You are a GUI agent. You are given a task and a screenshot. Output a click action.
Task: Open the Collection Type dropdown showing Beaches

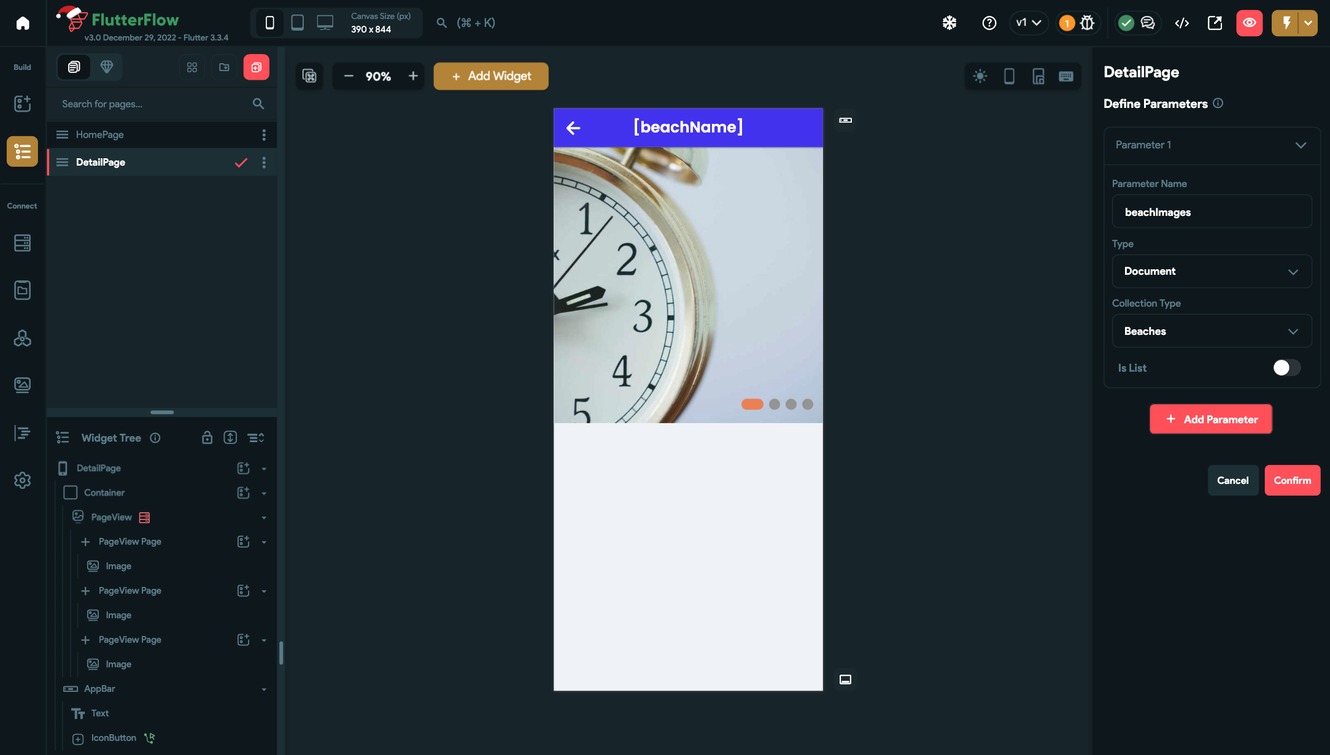point(1211,331)
